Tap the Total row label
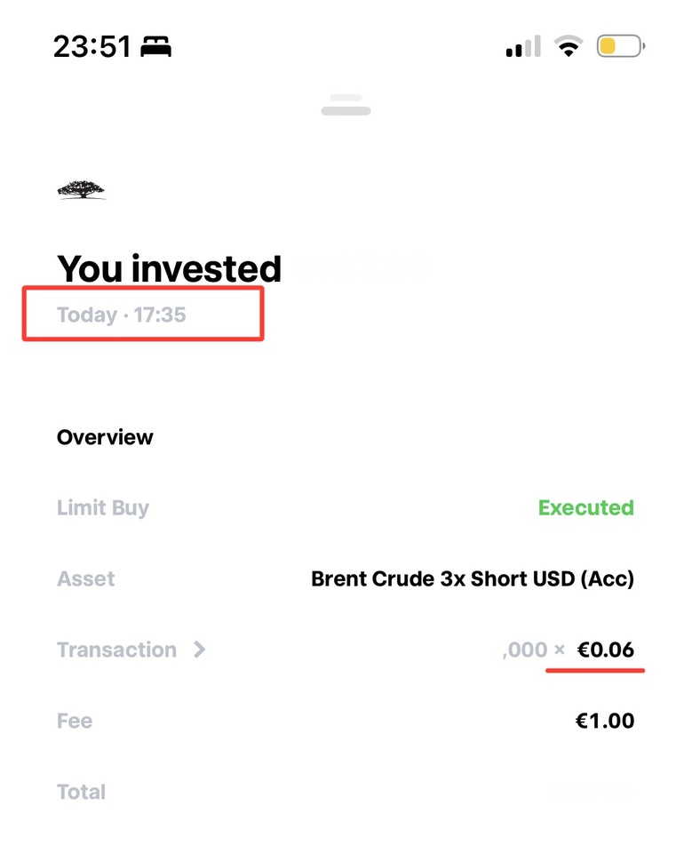The height and width of the screenshot is (853, 692). 81,792
